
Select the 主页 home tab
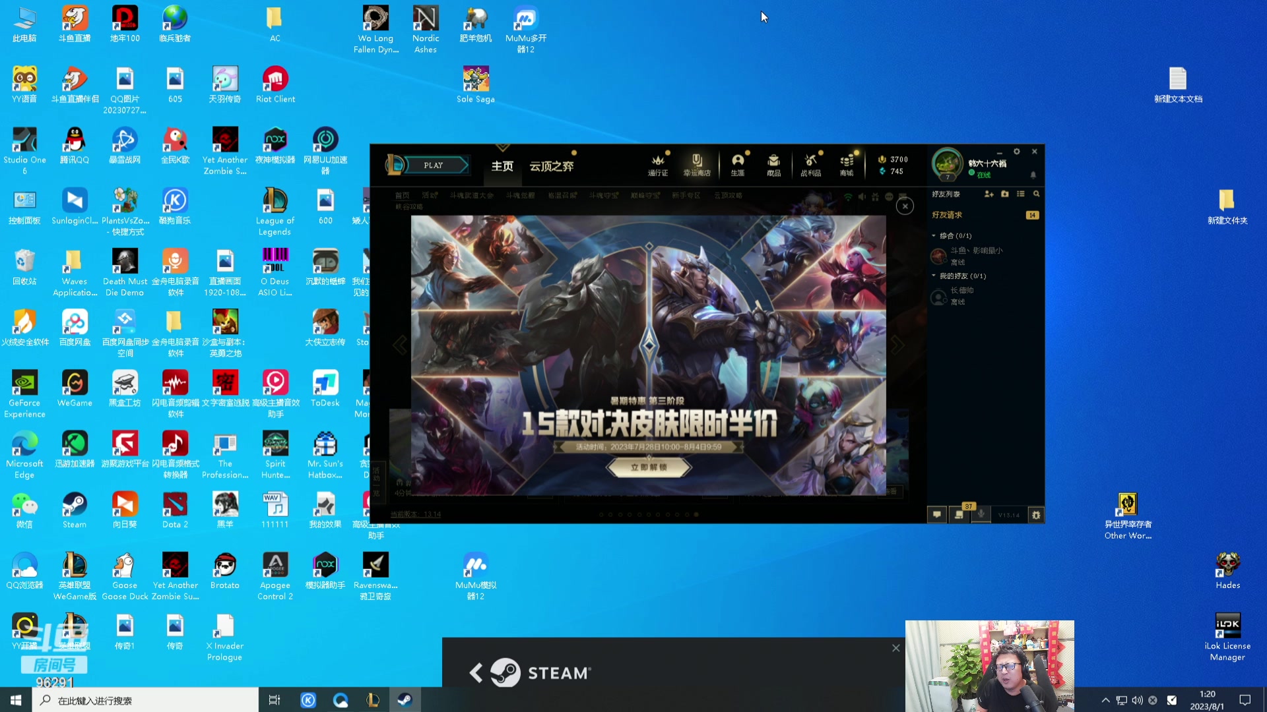(x=502, y=166)
